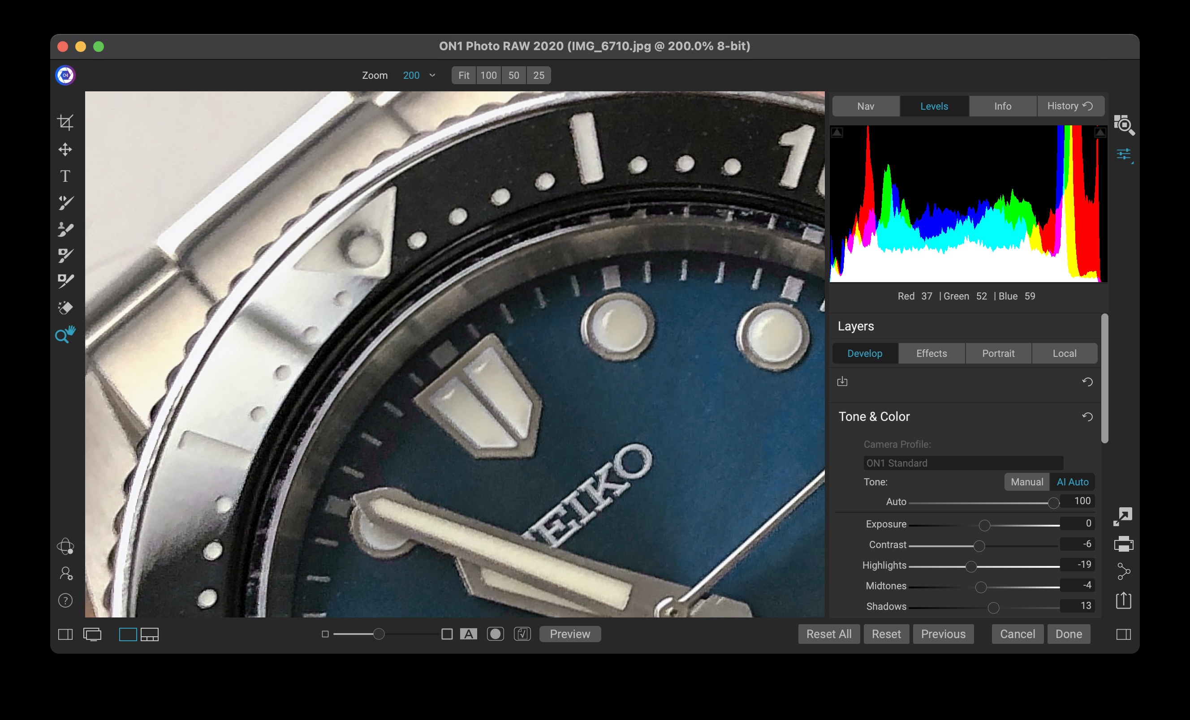Open the help question-mark icon
Screen dimensions: 1190x720
[65, 600]
